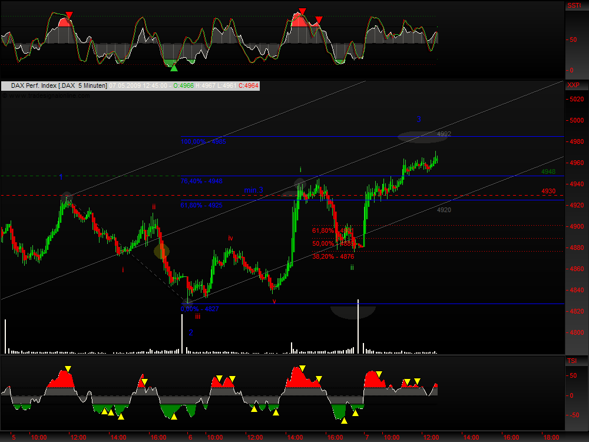This screenshot has width=589, height=442.
Task: Select the green 4948 price level label
Action: pos(548,171)
